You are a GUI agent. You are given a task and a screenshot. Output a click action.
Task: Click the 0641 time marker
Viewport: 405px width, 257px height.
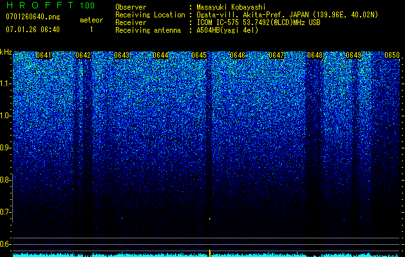(x=44, y=55)
